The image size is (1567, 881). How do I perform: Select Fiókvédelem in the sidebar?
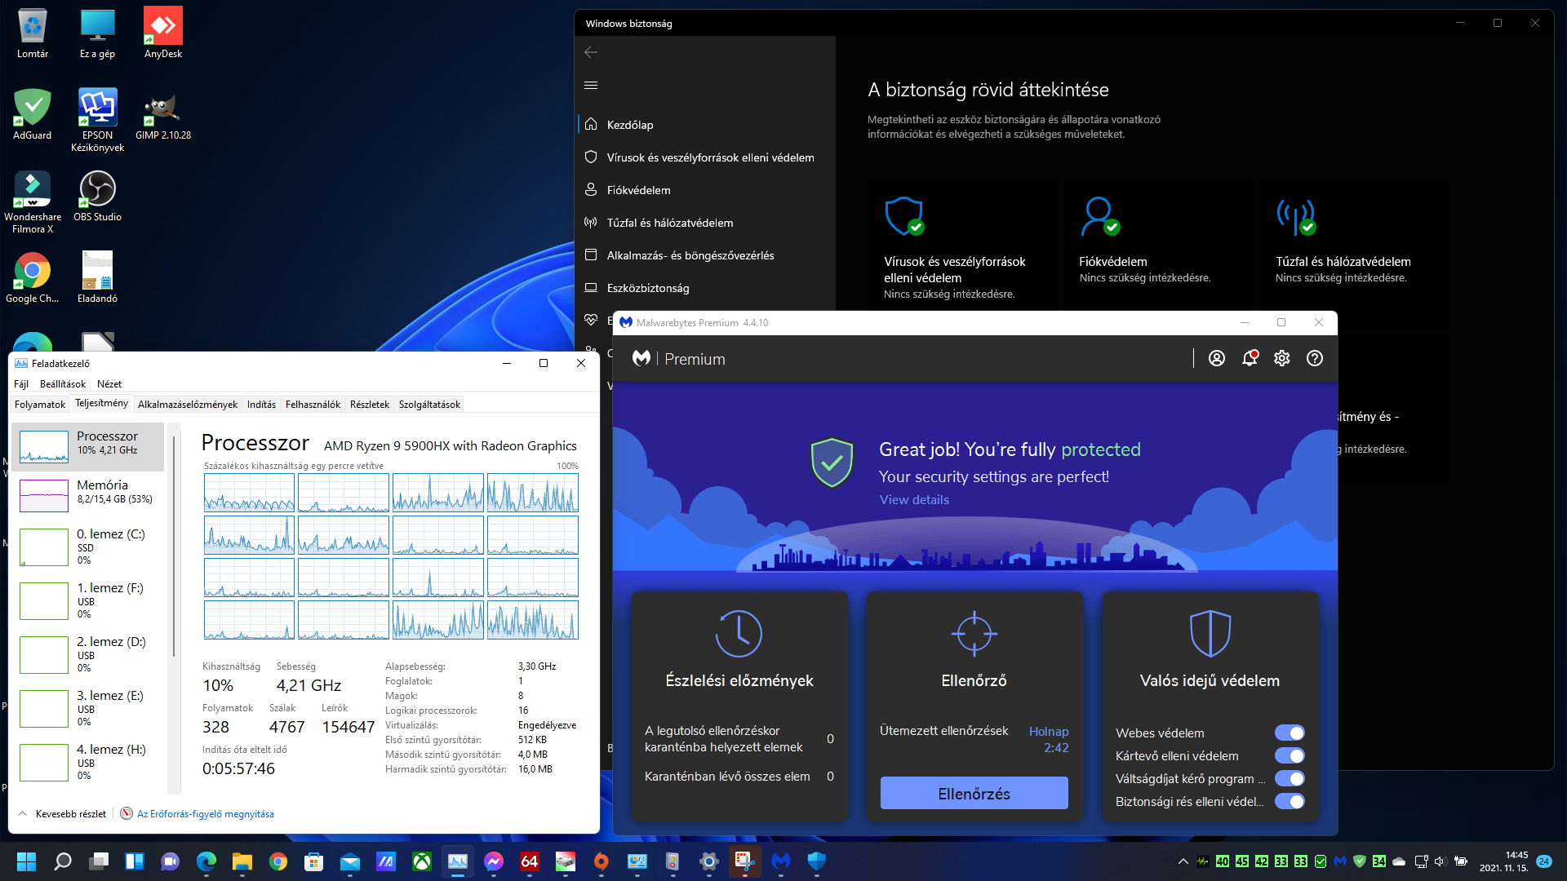[705, 190]
